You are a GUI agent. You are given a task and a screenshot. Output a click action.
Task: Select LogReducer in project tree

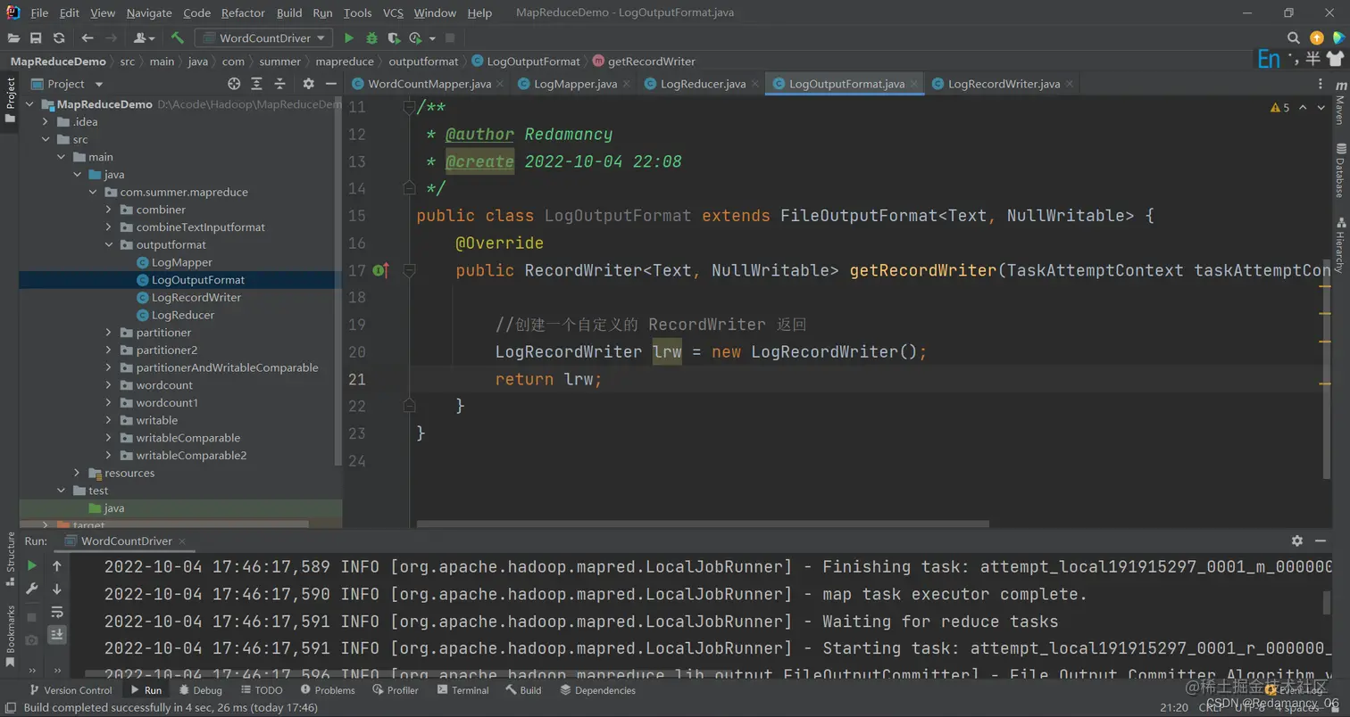[182, 315]
